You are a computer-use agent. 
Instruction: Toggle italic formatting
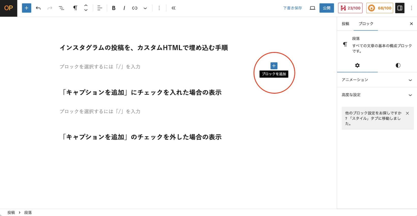click(124, 8)
